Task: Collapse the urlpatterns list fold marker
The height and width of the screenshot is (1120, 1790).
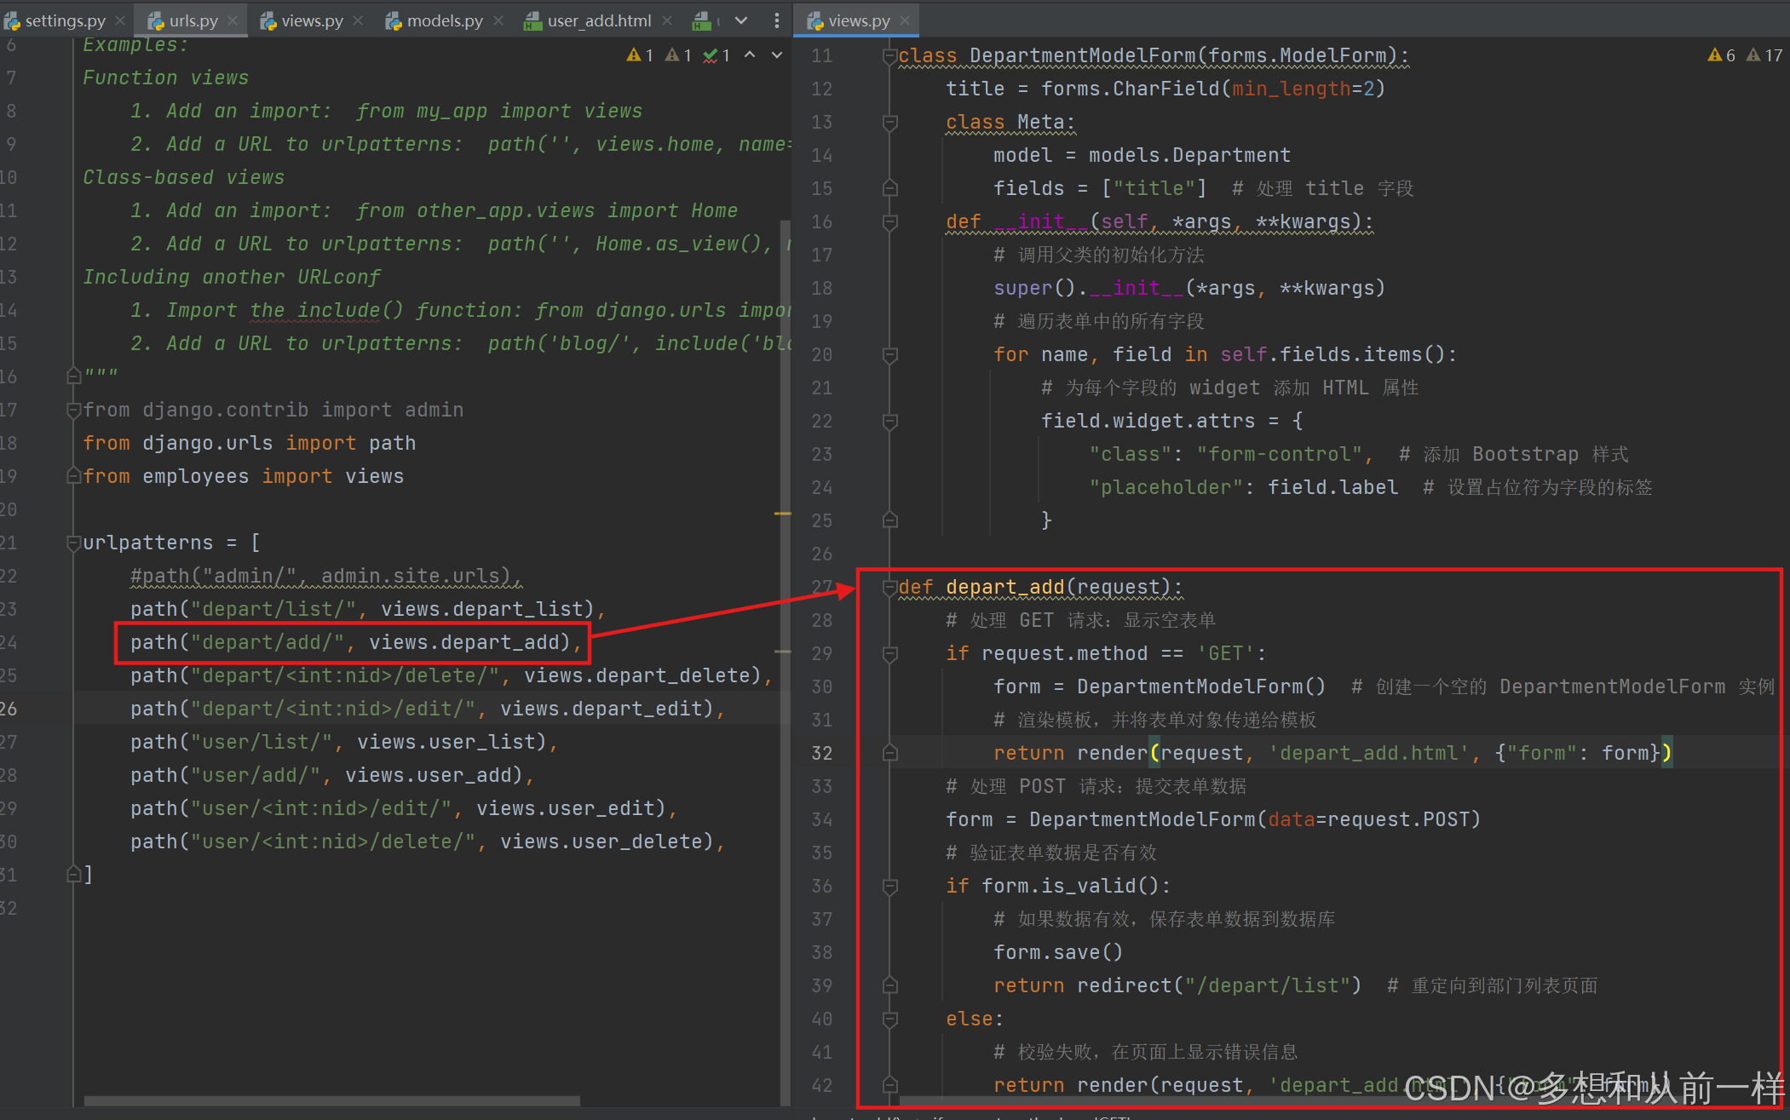Action: [73, 543]
